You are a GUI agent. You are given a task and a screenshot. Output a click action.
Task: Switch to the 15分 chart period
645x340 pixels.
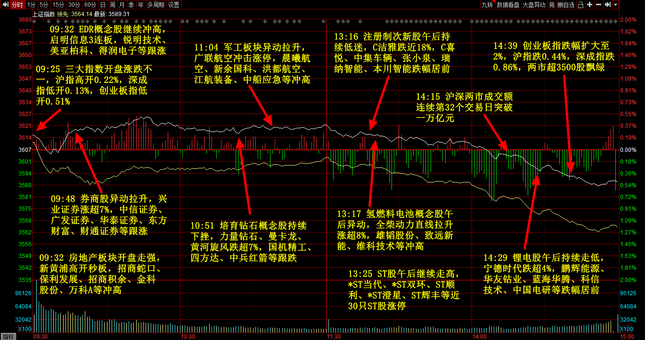coord(58,5)
